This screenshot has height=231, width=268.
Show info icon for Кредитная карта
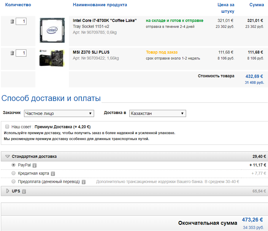click(x=53, y=174)
